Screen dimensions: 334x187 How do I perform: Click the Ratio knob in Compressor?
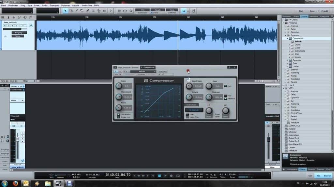[119, 86]
